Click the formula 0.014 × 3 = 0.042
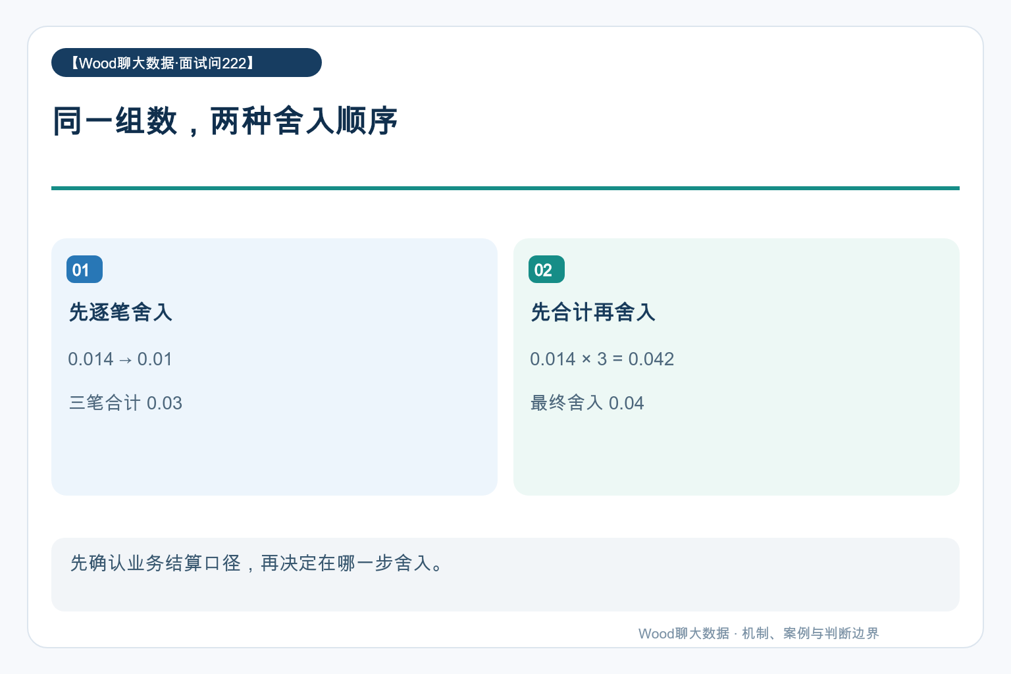The height and width of the screenshot is (674, 1011). click(x=602, y=359)
